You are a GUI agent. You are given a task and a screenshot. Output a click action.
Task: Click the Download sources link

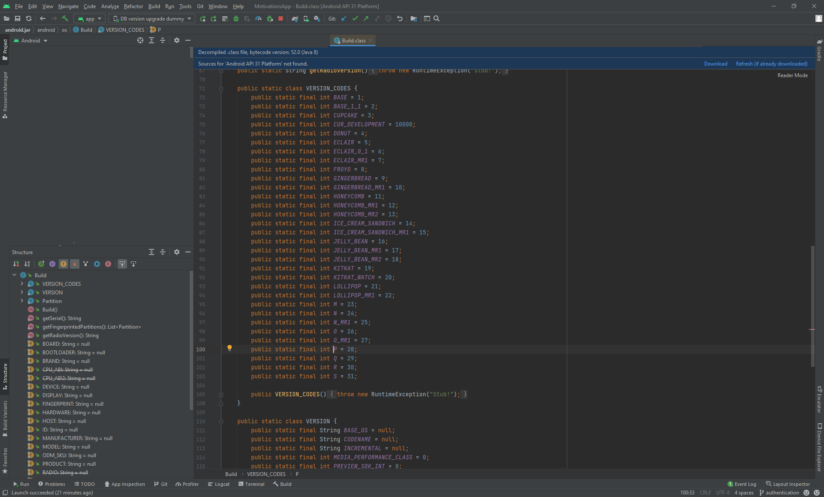[x=715, y=64]
